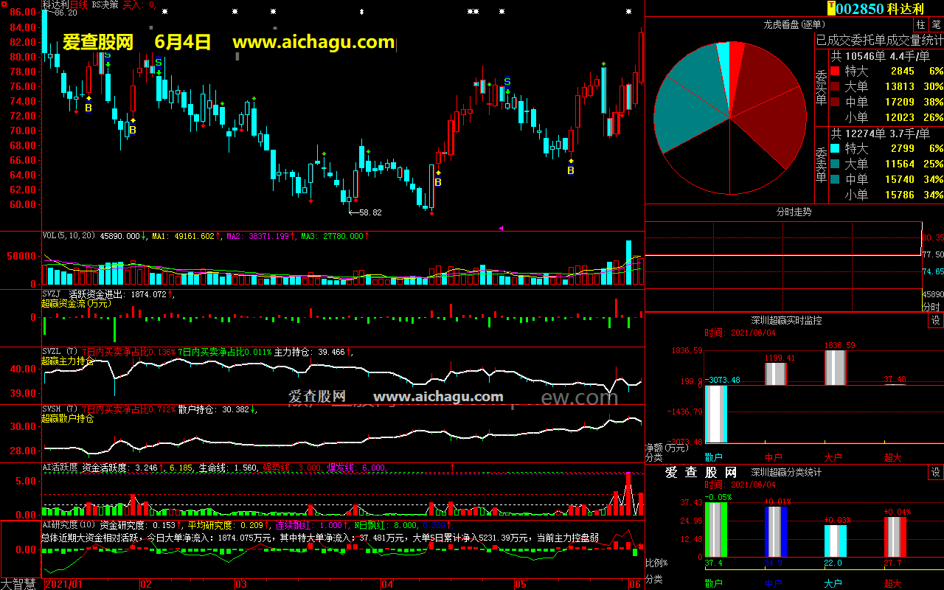Select the 分时走势 panel title
This screenshot has height=590, width=944.
(794, 212)
